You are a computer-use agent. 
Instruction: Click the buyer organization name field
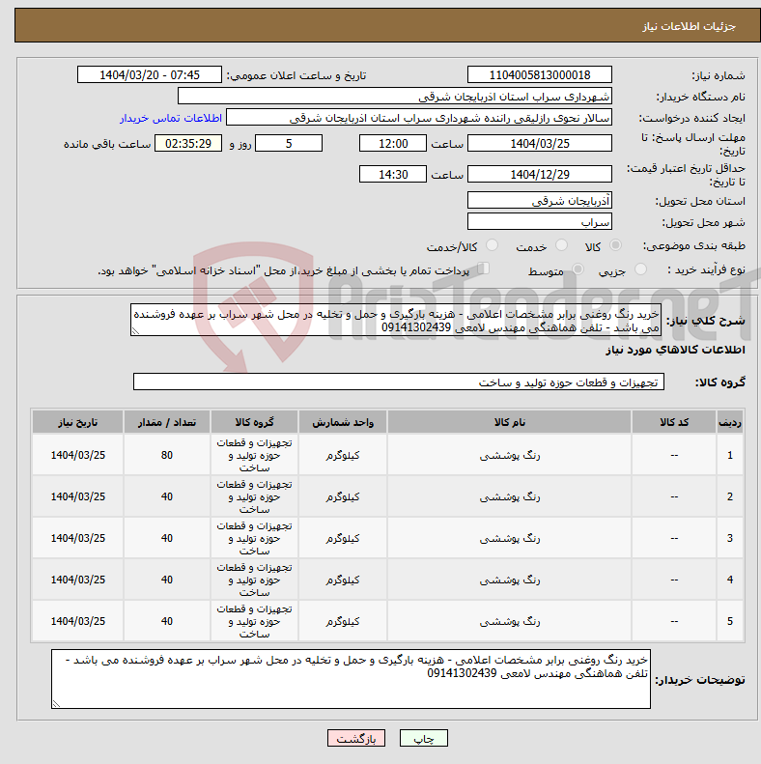point(395,97)
